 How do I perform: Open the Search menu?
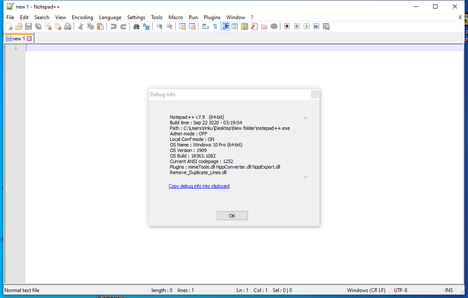pos(42,17)
